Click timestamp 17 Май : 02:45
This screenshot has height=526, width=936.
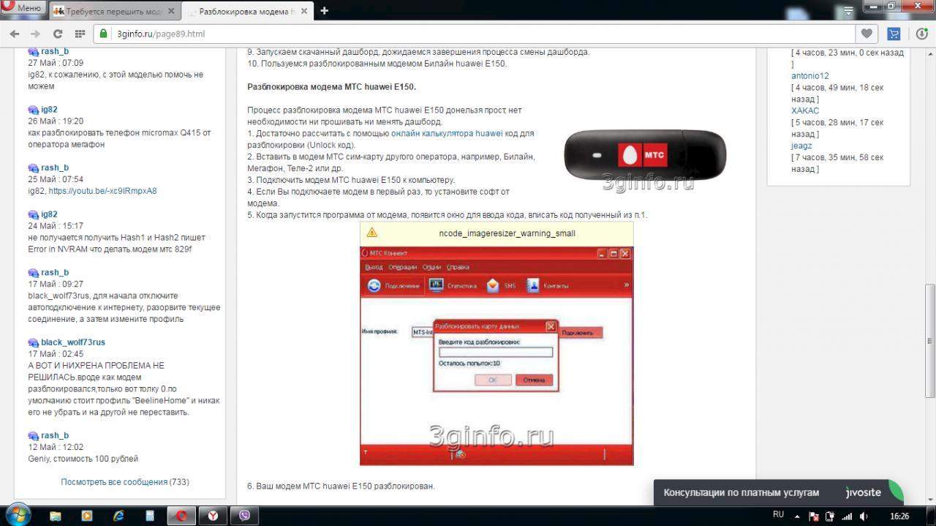coord(56,354)
